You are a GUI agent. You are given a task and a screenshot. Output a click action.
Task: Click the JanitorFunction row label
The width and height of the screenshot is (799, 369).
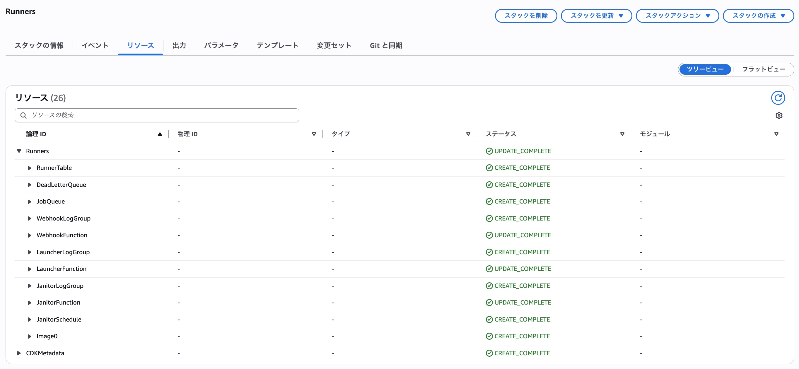58,302
